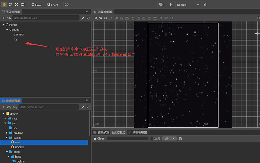Collapse the Canvas node

click(7, 29)
